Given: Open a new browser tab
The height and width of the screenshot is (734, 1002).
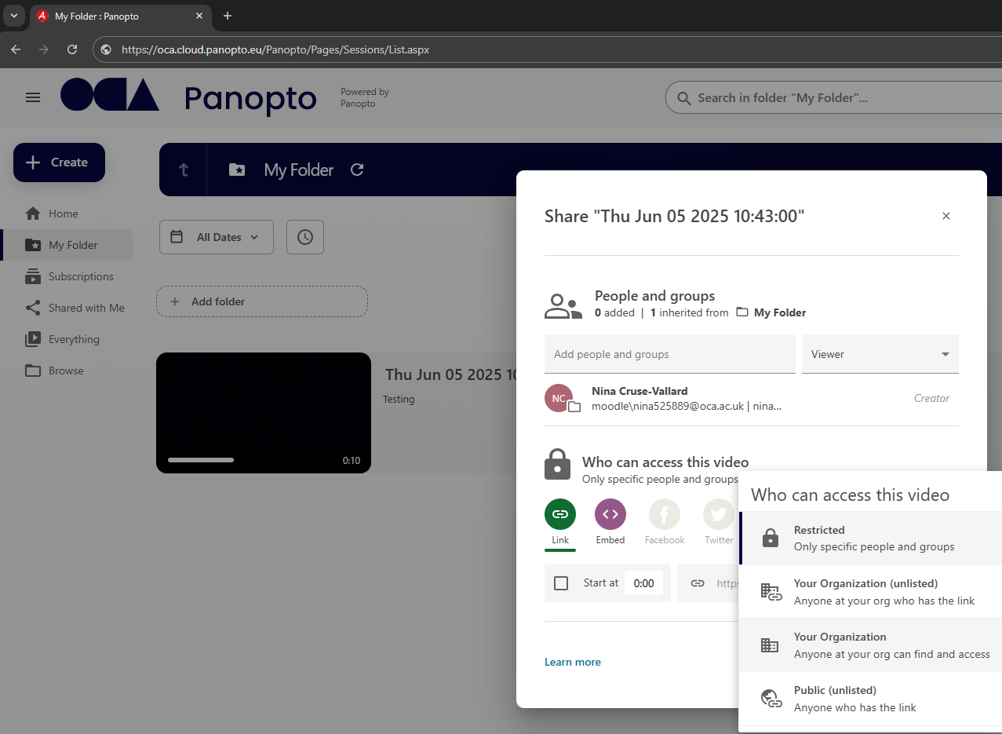Looking at the screenshot, I should [x=228, y=16].
